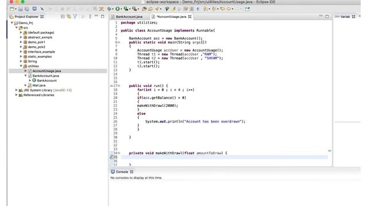Navigate back with yellow arrow icon
Viewport: 367px width, 206px height.
click(x=229, y=9)
